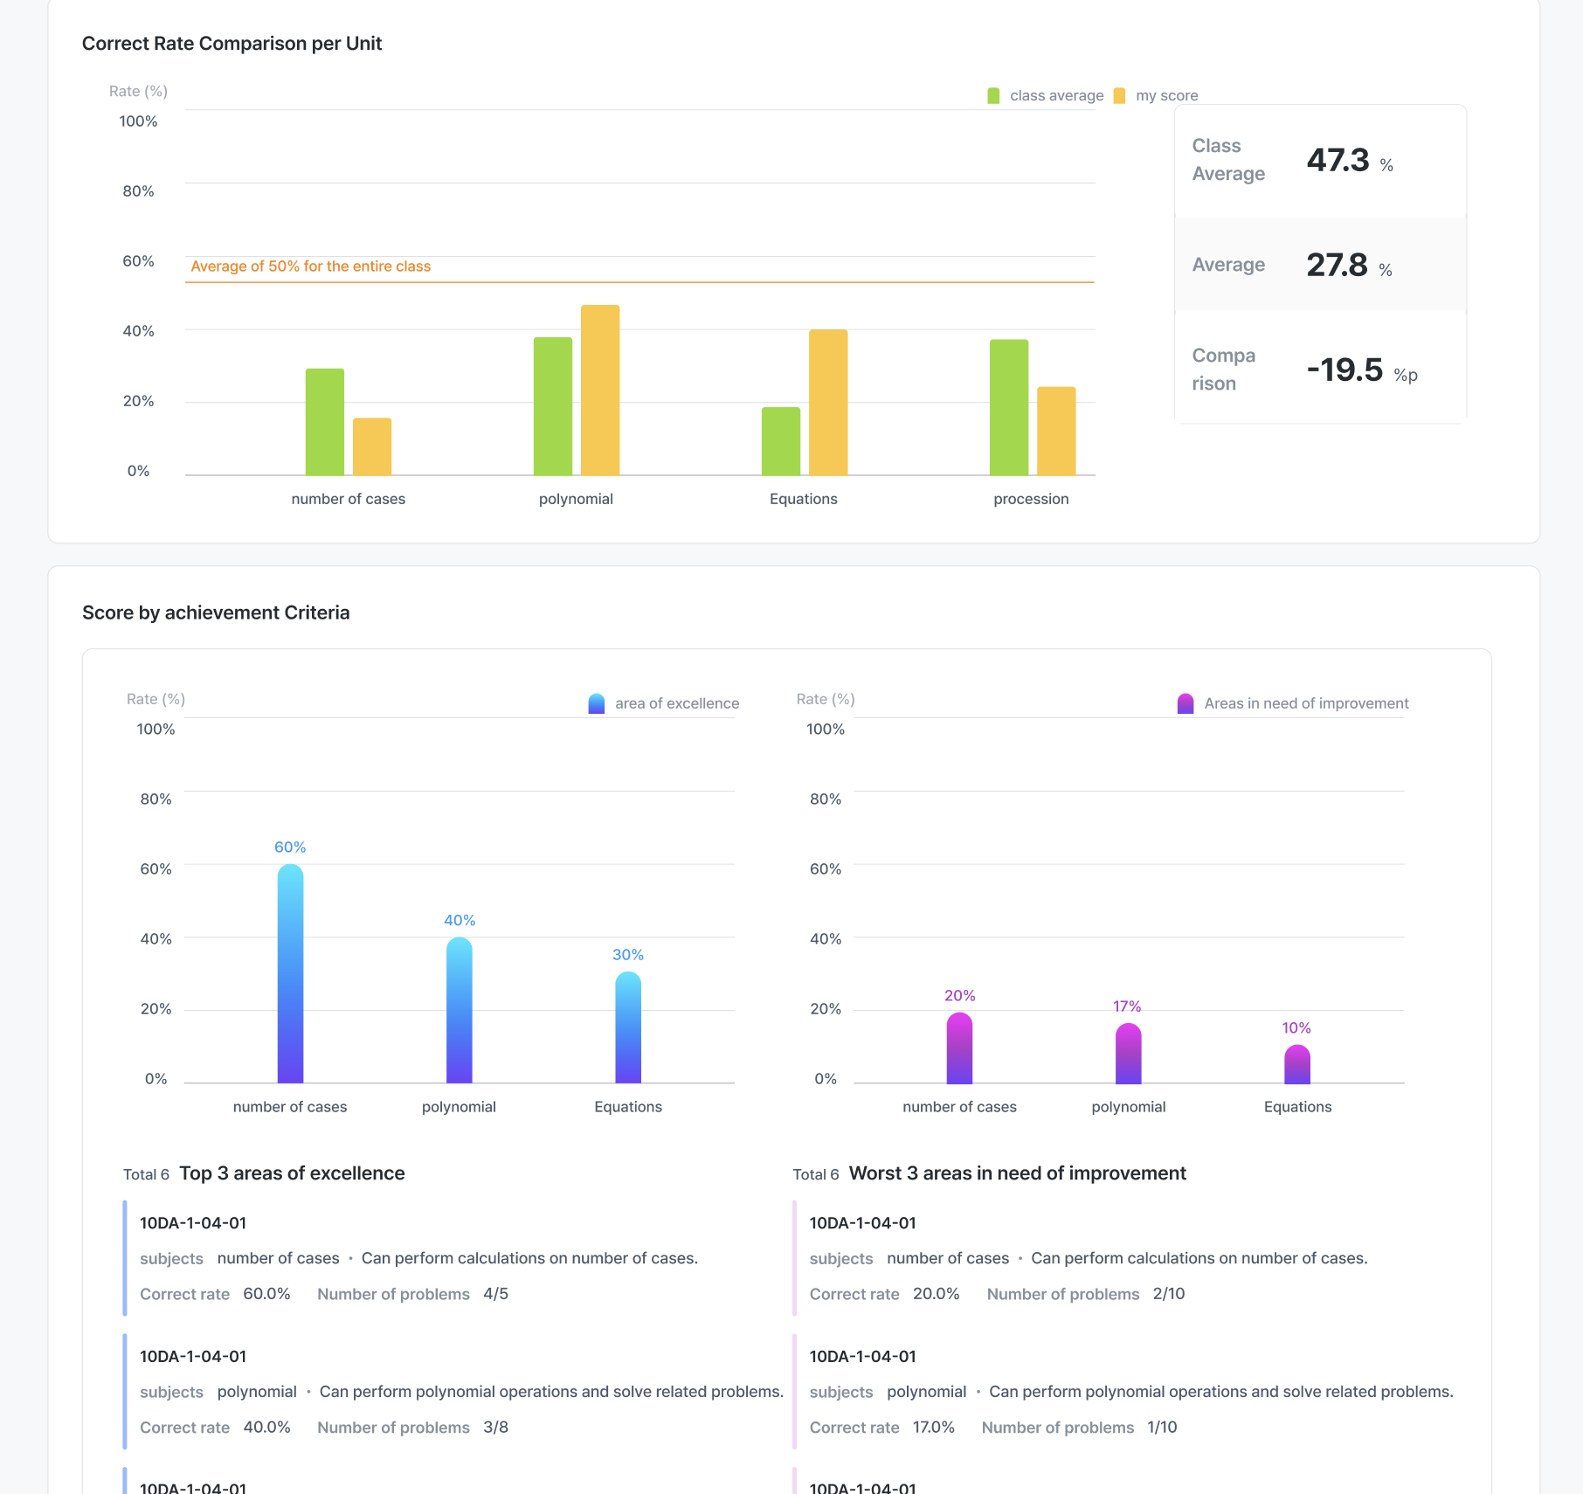The width and height of the screenshot is (1583, 1494).
Task: Click the purple Areas in need of improvement icon
Action: click(1186, 704)
